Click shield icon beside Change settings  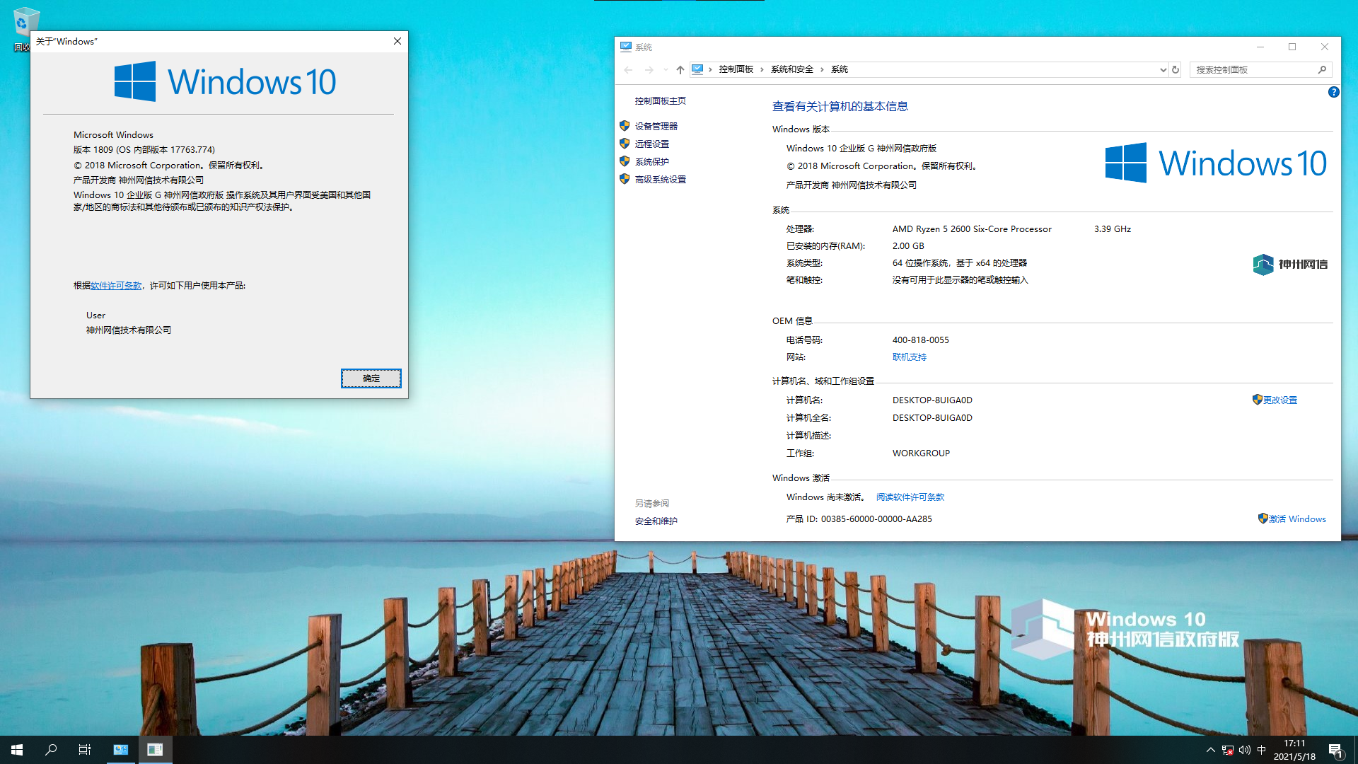pos(1257,400)
